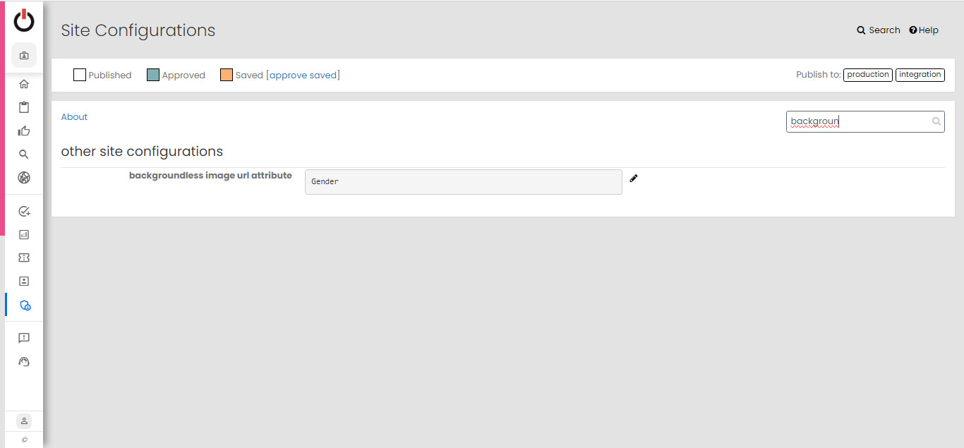Click the white Published color swatch

80,75
